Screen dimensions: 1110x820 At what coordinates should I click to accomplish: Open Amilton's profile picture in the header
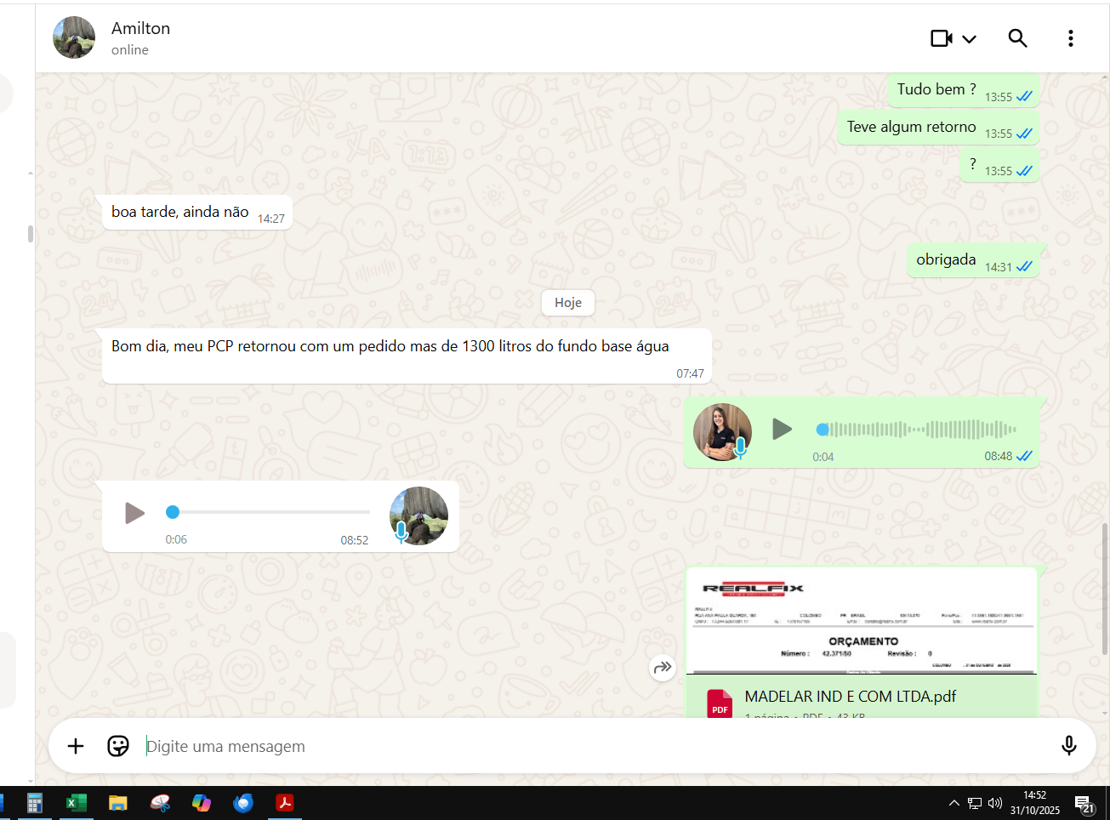74,38
